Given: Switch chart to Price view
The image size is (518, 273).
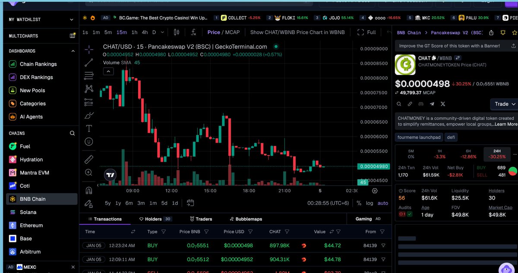Looking at the screenshot, I should 214,32.
